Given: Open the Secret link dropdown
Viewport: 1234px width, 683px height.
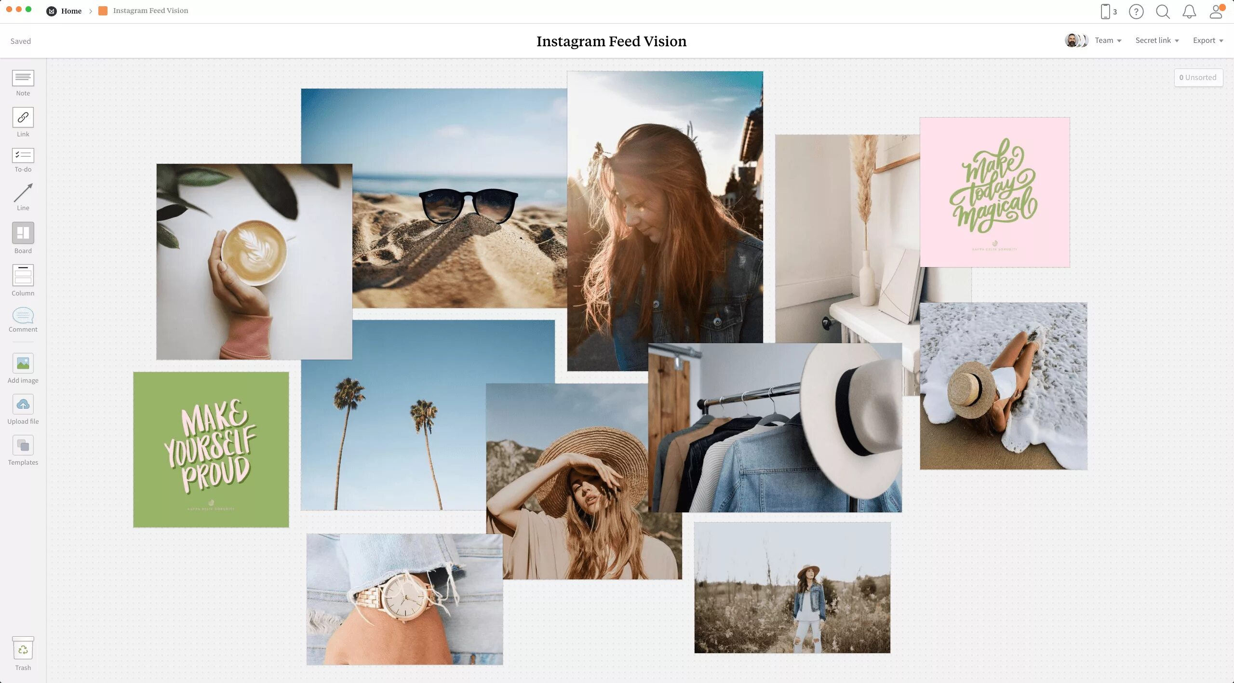Looking at the screenshot, I should pyautogui.click(x=1156, y=40).
